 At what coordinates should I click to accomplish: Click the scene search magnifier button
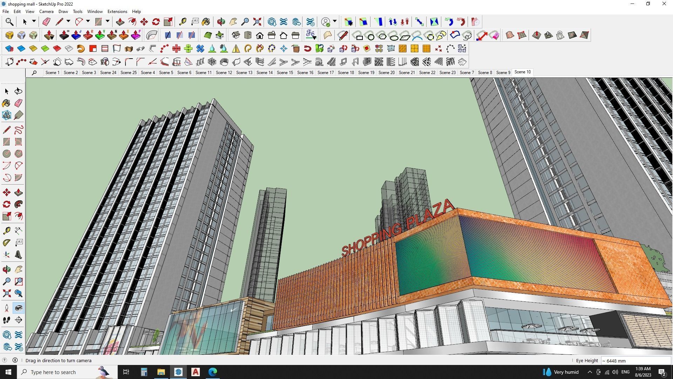click(x=34, y=73)
